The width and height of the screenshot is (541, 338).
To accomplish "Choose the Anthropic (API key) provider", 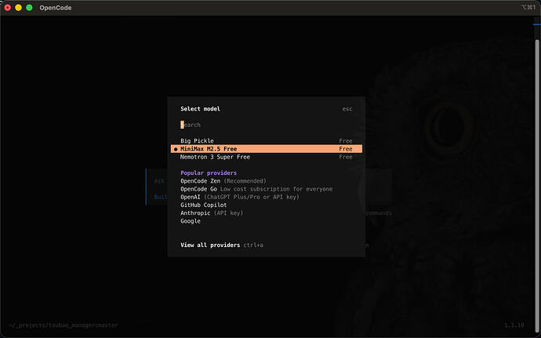I will [267, 213].
